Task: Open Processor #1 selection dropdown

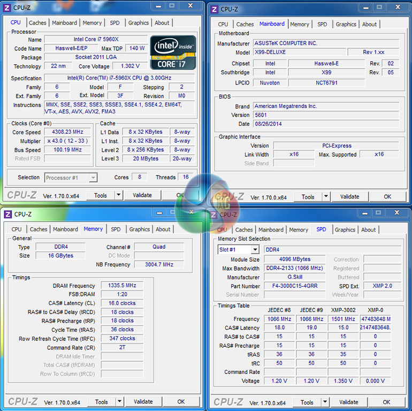Action: [93, 178]
